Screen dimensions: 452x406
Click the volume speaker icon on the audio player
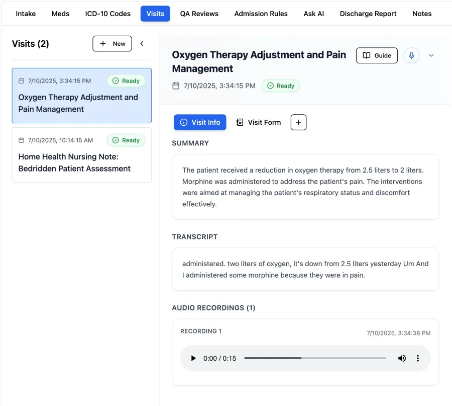point(402,358)
